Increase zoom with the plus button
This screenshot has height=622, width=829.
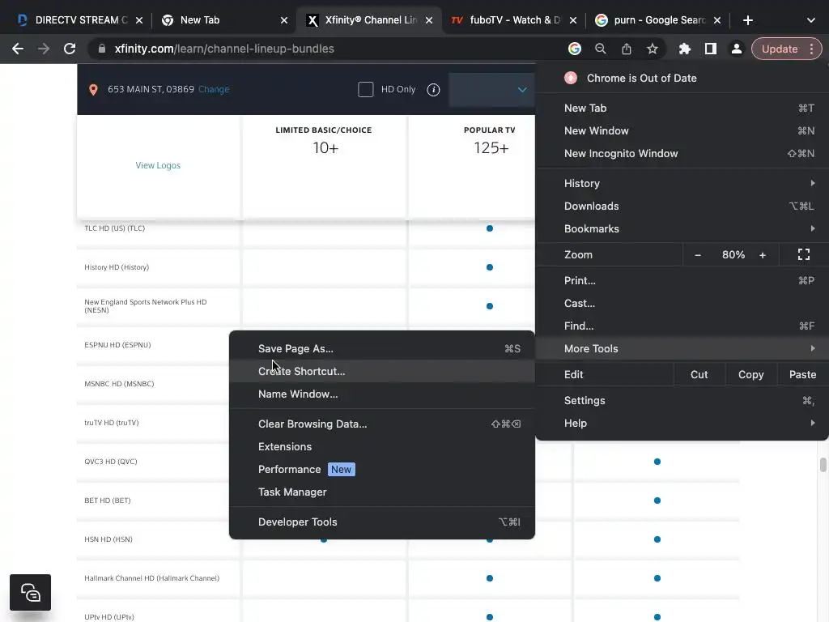(763, 255)
